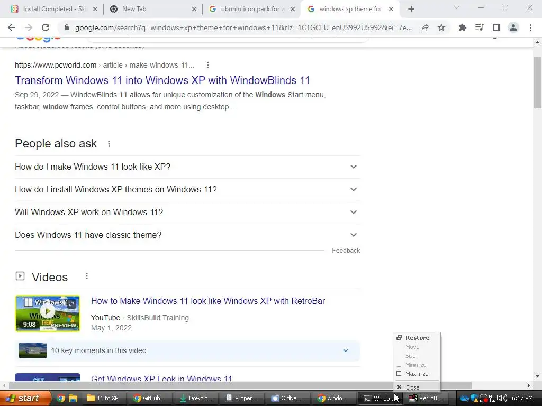This screenshot has width=542, height=406.
Task: Open the Chrome profile avatar
Action: (513, 27)
